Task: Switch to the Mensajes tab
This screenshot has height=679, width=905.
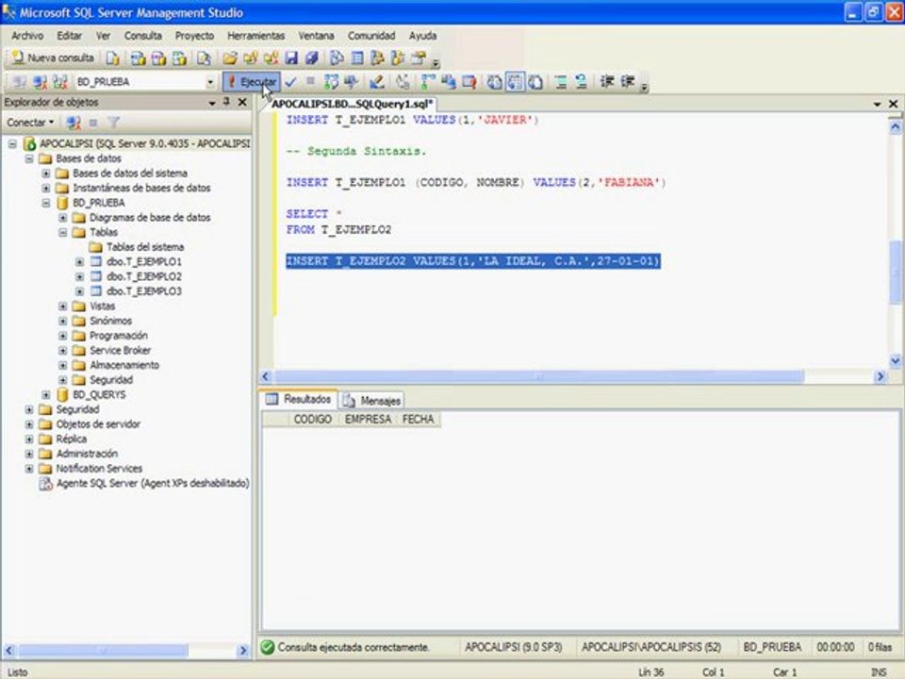Action: pyautogui.click(x=372, y=400)
